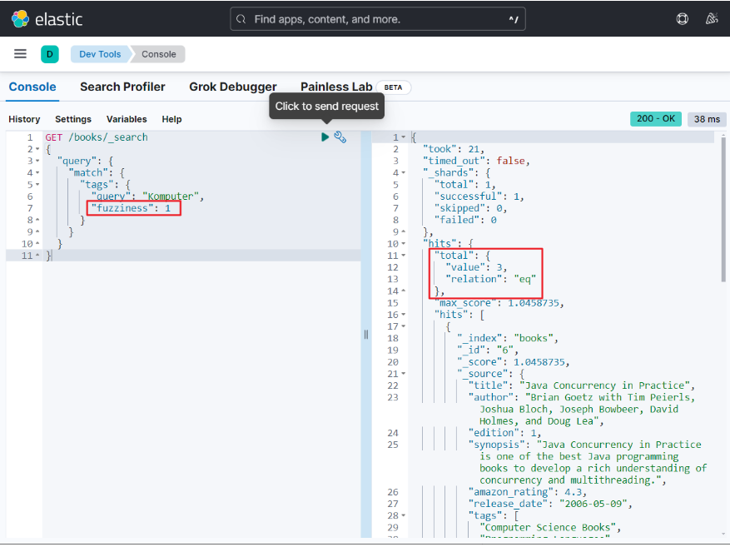The height and width of the screenshot is (547, 730).
Task: Open the hamburger navigation menu
Action: click(20, 54)
